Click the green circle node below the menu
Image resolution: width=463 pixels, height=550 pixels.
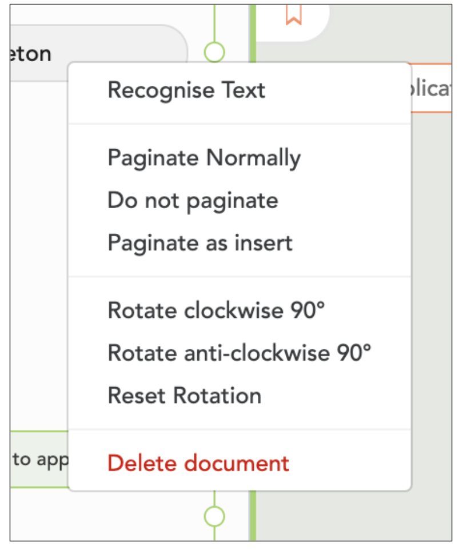click(214, 516)
